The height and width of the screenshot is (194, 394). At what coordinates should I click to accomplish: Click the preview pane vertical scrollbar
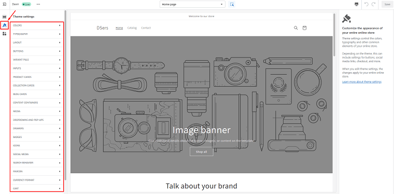coord(334,35)
